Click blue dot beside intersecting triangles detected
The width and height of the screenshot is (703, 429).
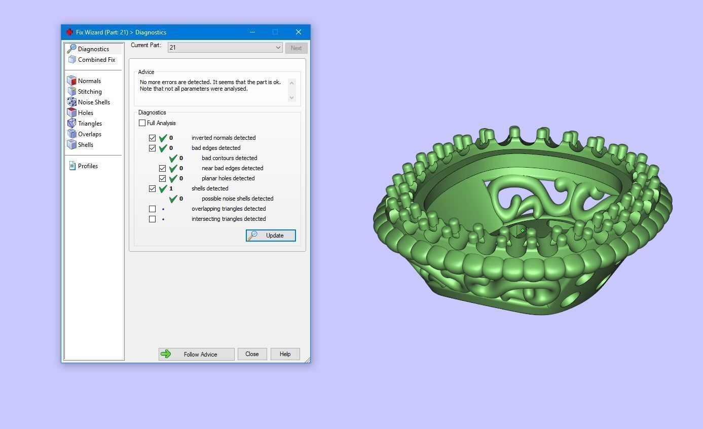tap(163, 219)
